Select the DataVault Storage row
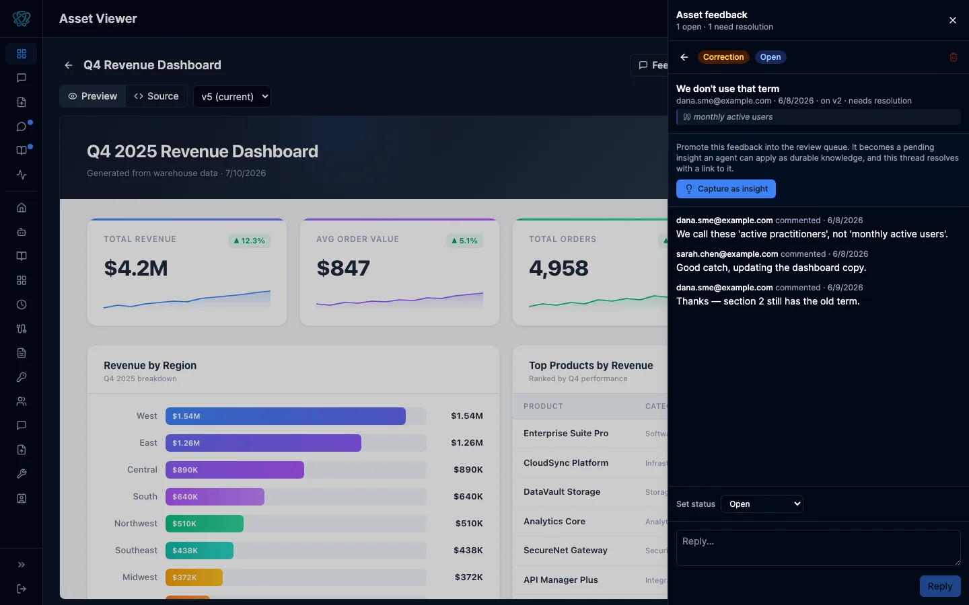Viewport: 969px width, 605px height. click(590, 492)
